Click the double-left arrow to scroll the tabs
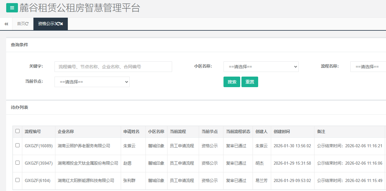Viewport: 386px width, 191px height. pos(6,24)
